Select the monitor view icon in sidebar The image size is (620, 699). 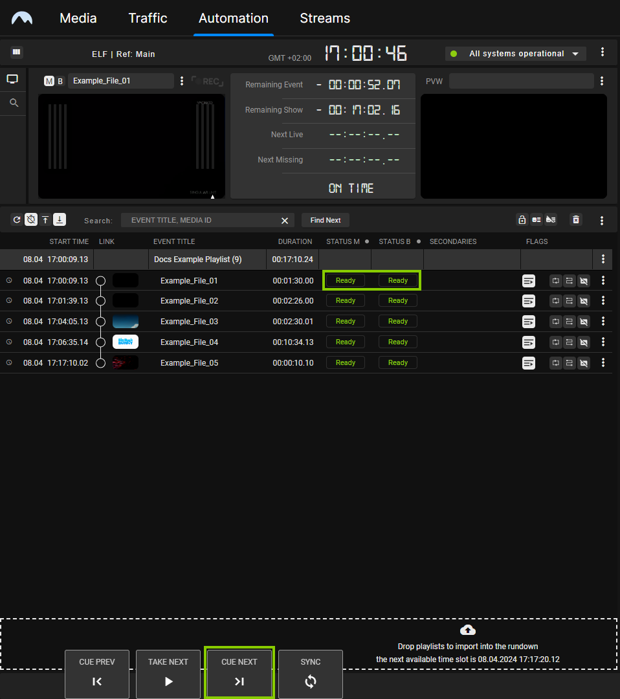12,80
